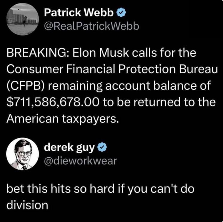
Task: Open the Patrick Webb display name
Action: [x=79, y=13]
